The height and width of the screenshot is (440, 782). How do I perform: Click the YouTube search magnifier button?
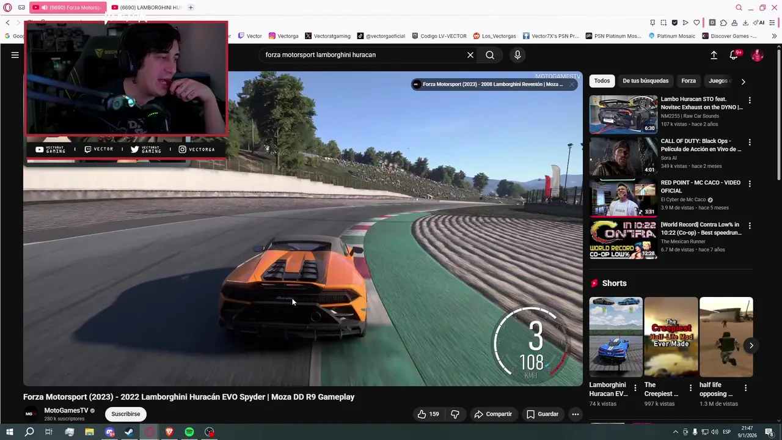(490, 55)
